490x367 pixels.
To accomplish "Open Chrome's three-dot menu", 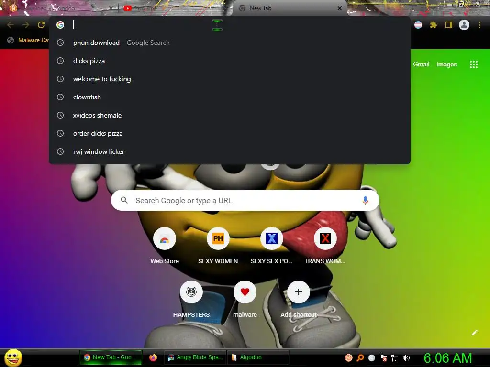I will (x=479, y=25).
